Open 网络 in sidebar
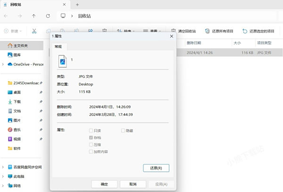Image resolution: width=283 pixels, height=192 pixels. (x=15, y=186)
